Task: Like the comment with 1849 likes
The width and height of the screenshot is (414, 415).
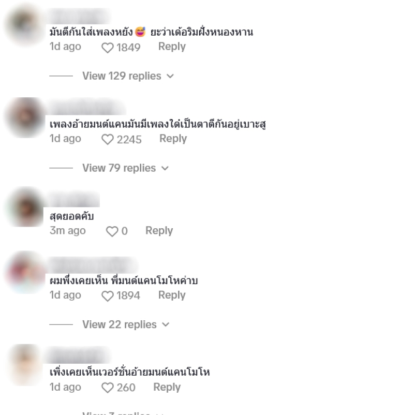Action: 108,48
